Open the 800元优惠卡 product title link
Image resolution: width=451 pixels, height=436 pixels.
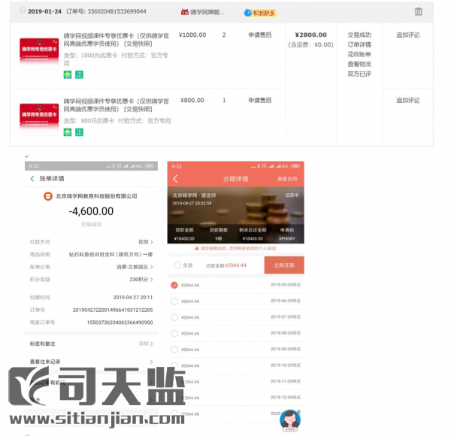[x=116, y=105]
